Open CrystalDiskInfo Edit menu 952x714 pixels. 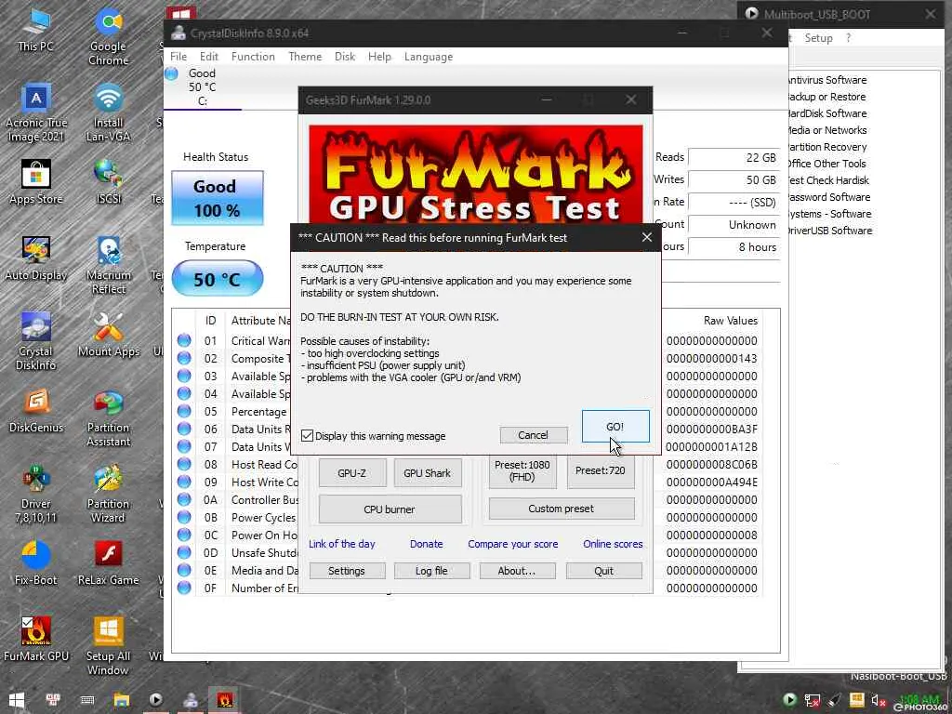pyautogui.click(x=209, y=57)
